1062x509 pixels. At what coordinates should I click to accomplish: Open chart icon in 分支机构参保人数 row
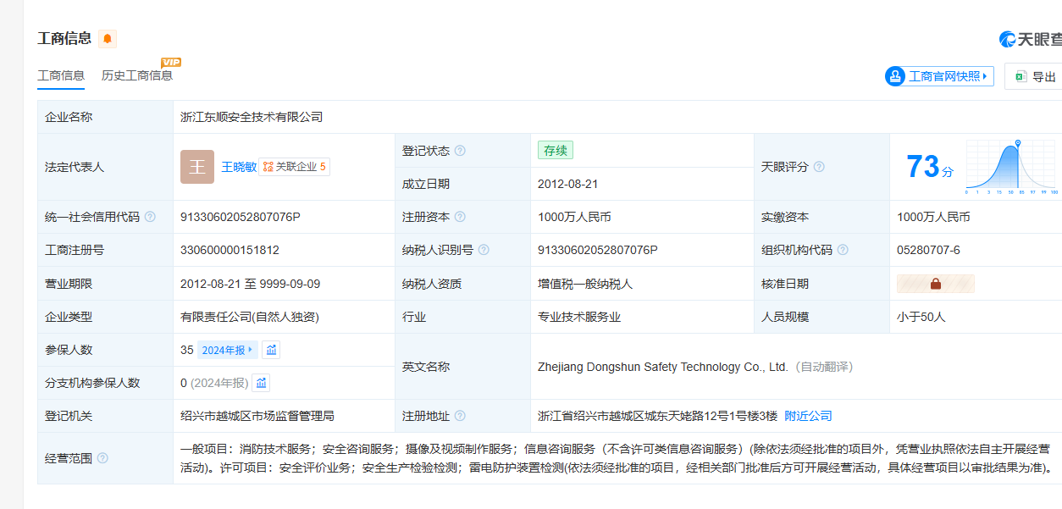262,383
